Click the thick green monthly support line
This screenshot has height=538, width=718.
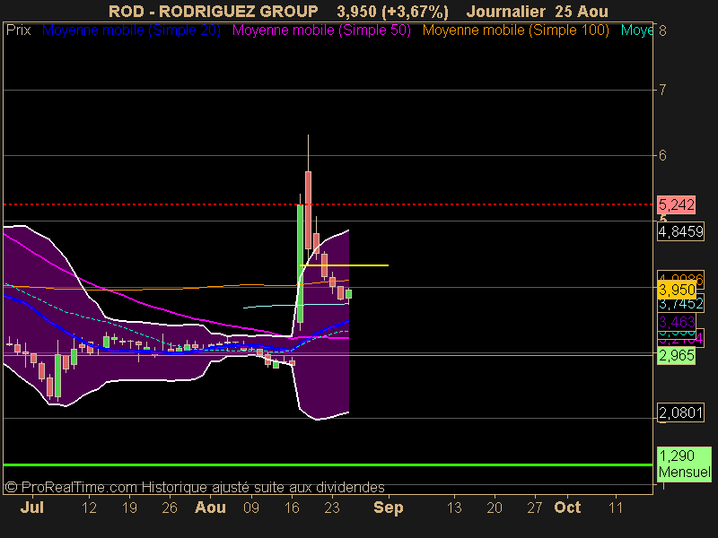328,464
